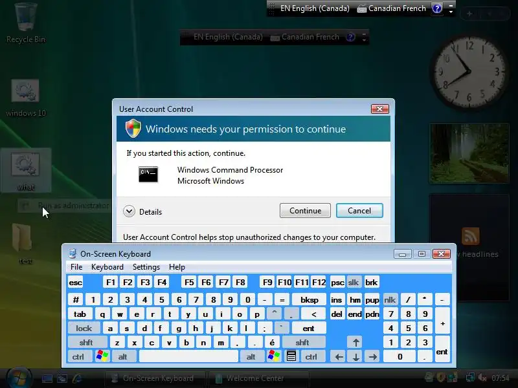Image resolution: width=518 pixels, height=388 pixels.
Task: Click EN English (Canada) in top language bar
Action: (x=315, y=8)
